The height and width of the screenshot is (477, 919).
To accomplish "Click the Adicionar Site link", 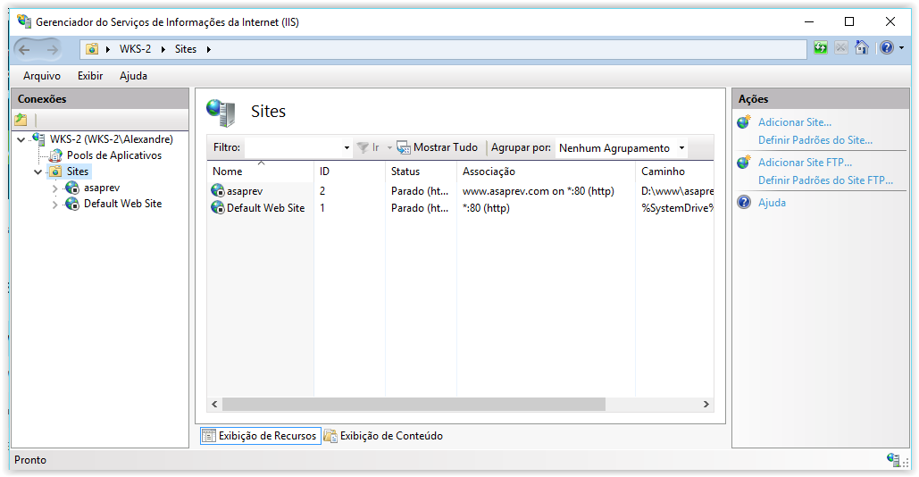I will [x=794, y=122].
